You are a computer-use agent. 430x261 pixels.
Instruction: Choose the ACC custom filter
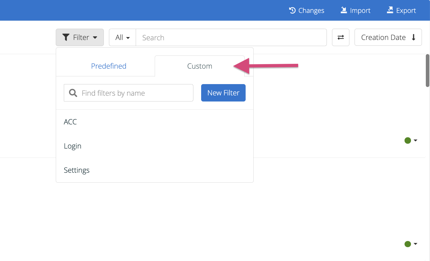pos(70,122)
